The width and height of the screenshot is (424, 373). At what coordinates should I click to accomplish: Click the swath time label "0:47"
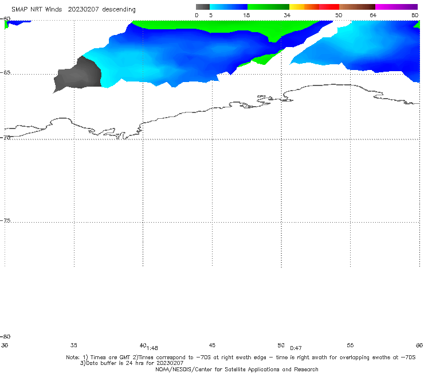coord(296,348)
